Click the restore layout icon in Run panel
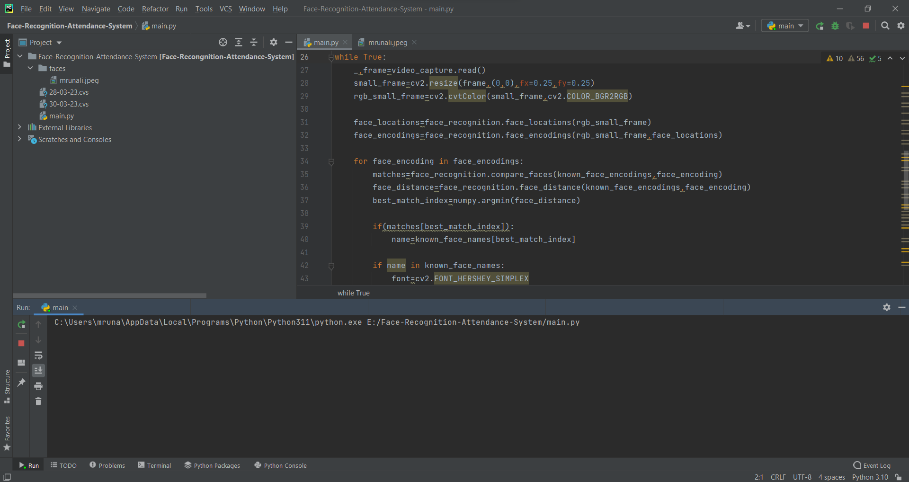909x482 pixels. point(21,363)
